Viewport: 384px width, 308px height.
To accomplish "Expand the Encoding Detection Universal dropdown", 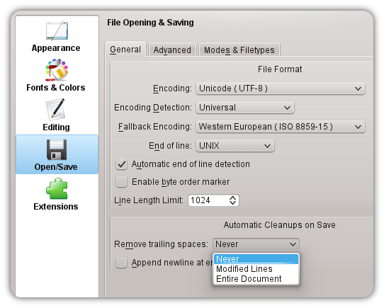I will [245, 108].
